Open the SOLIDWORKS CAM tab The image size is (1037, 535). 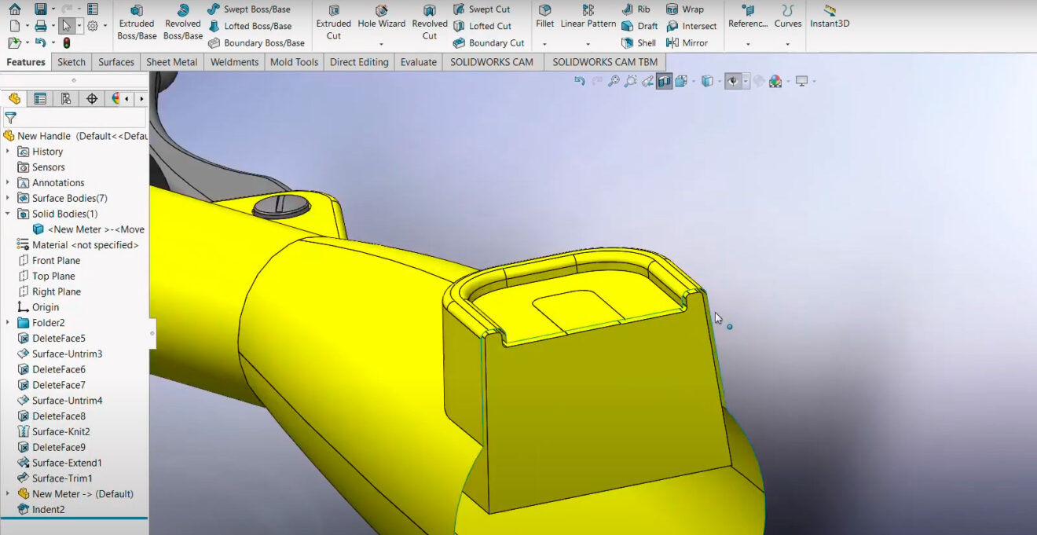point(492,61)
